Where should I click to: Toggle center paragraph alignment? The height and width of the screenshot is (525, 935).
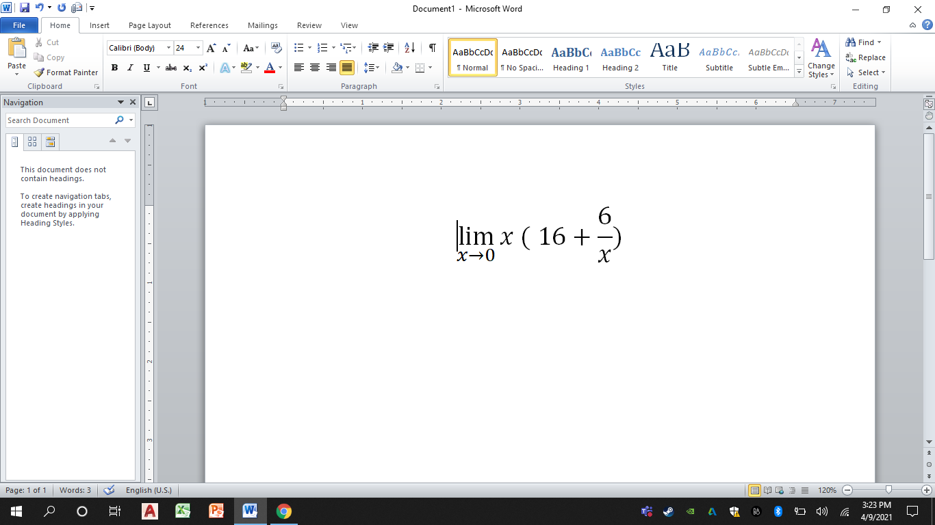tap(314, 68)
